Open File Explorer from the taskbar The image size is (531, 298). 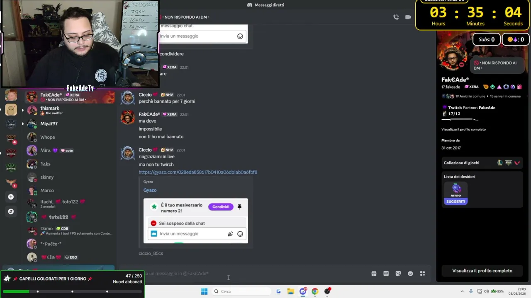[290, 291]
